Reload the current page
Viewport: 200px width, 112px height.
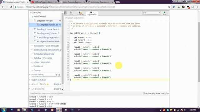11,7
